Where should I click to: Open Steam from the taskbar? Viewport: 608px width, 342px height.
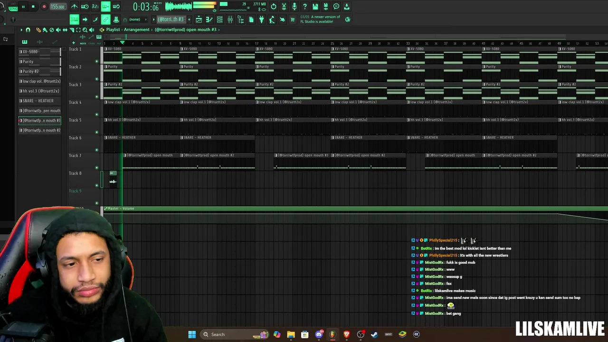pos(374,334)
